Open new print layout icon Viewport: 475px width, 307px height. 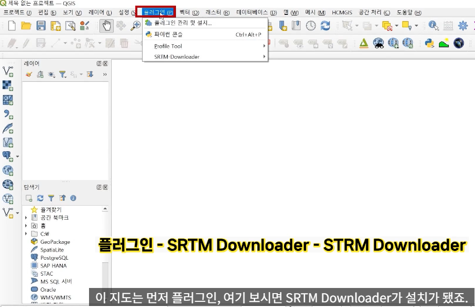(56, 26)
